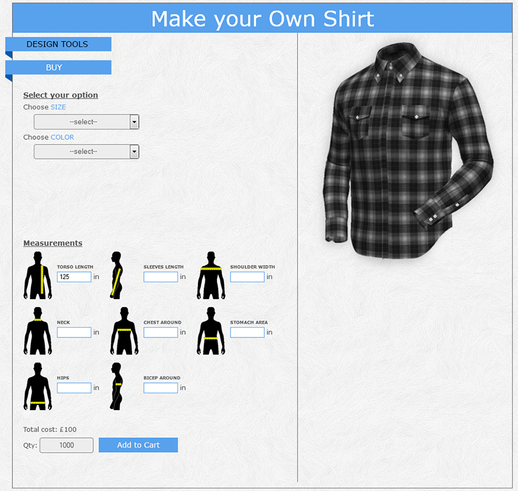Image resolution: width=518 pixels, height=491 pixels.
Task: Click the Qty field showing 1000
Action: pos(67,445)
